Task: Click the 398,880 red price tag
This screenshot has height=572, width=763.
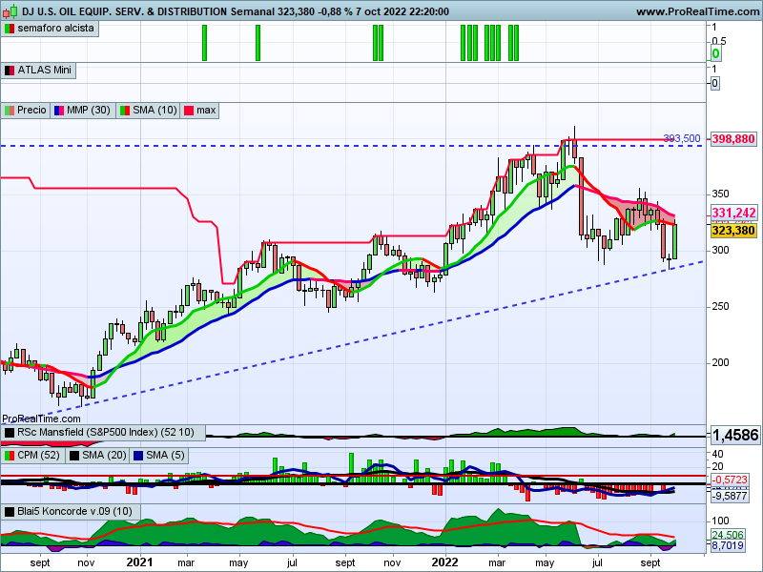Action: coord(733,139)
